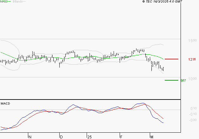Click the 957 support price label
The width and height of the screenshot is (199, 139).
[183, 81]
